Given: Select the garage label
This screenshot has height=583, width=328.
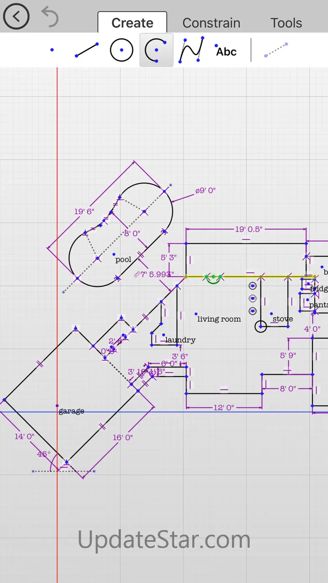Looking at the screenshot, I should point(71,411).
